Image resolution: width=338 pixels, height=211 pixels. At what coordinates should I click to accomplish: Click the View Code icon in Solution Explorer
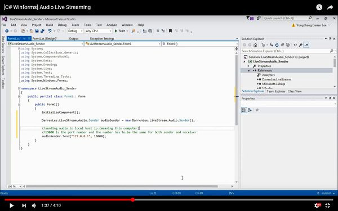click(295, 45)
